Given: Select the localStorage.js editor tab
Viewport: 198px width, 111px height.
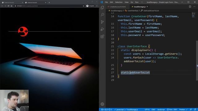Looking at the screenshot, I should pos(139,7).
